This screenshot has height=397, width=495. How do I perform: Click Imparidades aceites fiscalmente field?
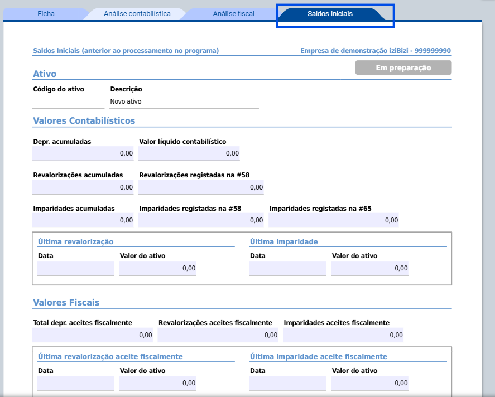point(343,335)
